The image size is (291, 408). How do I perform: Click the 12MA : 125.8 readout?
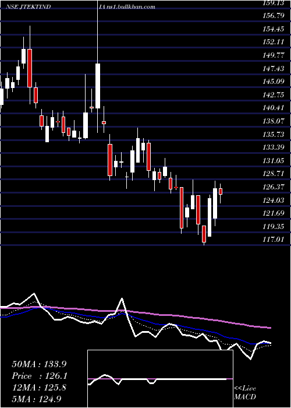click(39, 388)
